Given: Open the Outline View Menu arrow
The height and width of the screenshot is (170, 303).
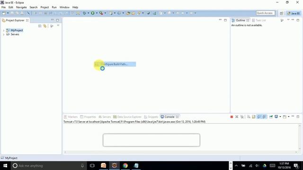Looking at the screenshot, I should click(x=288, y=20).
